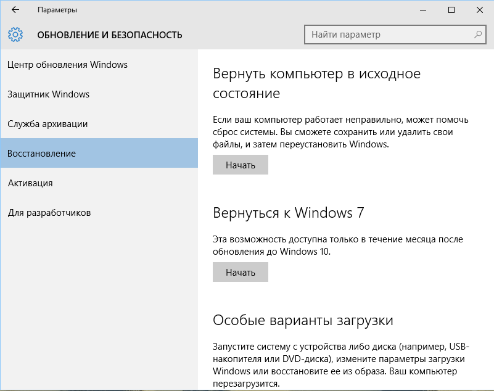494x391 pixels.
Task: Click the 'Параметры' window title text
Action: [x=57, y=10]
